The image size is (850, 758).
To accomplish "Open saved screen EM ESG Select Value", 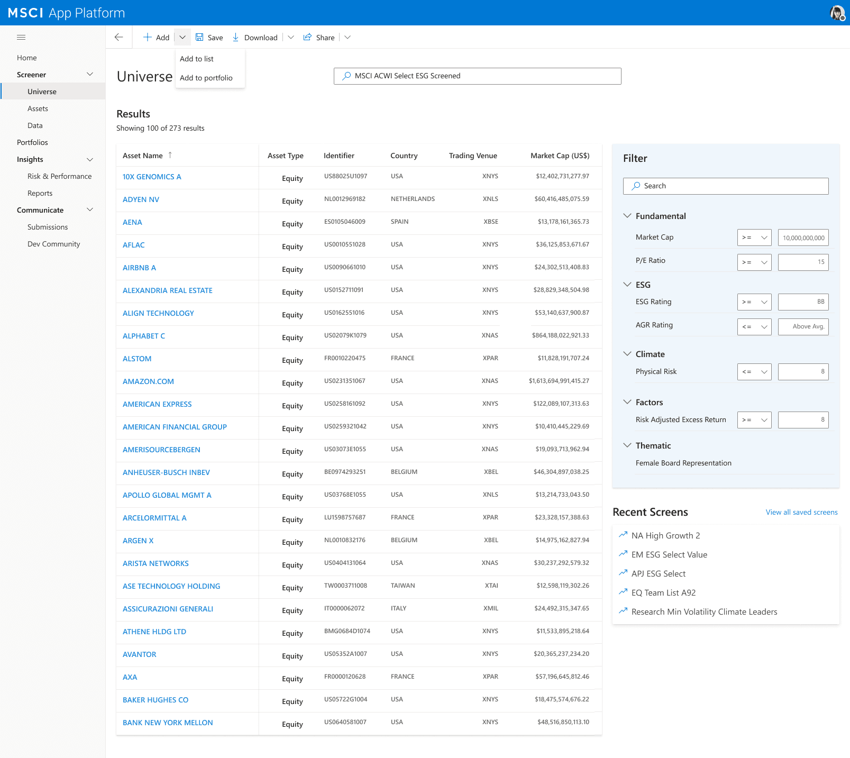I will point(669,554).
